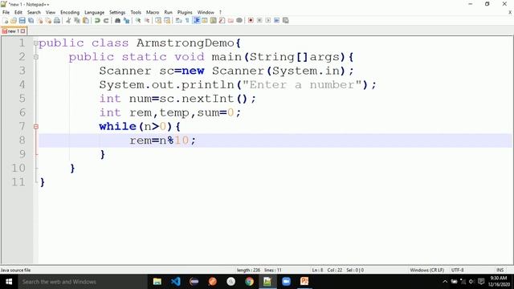
Task: Collapse the while loop fold on line 7
Action: (x=35, y=127)
